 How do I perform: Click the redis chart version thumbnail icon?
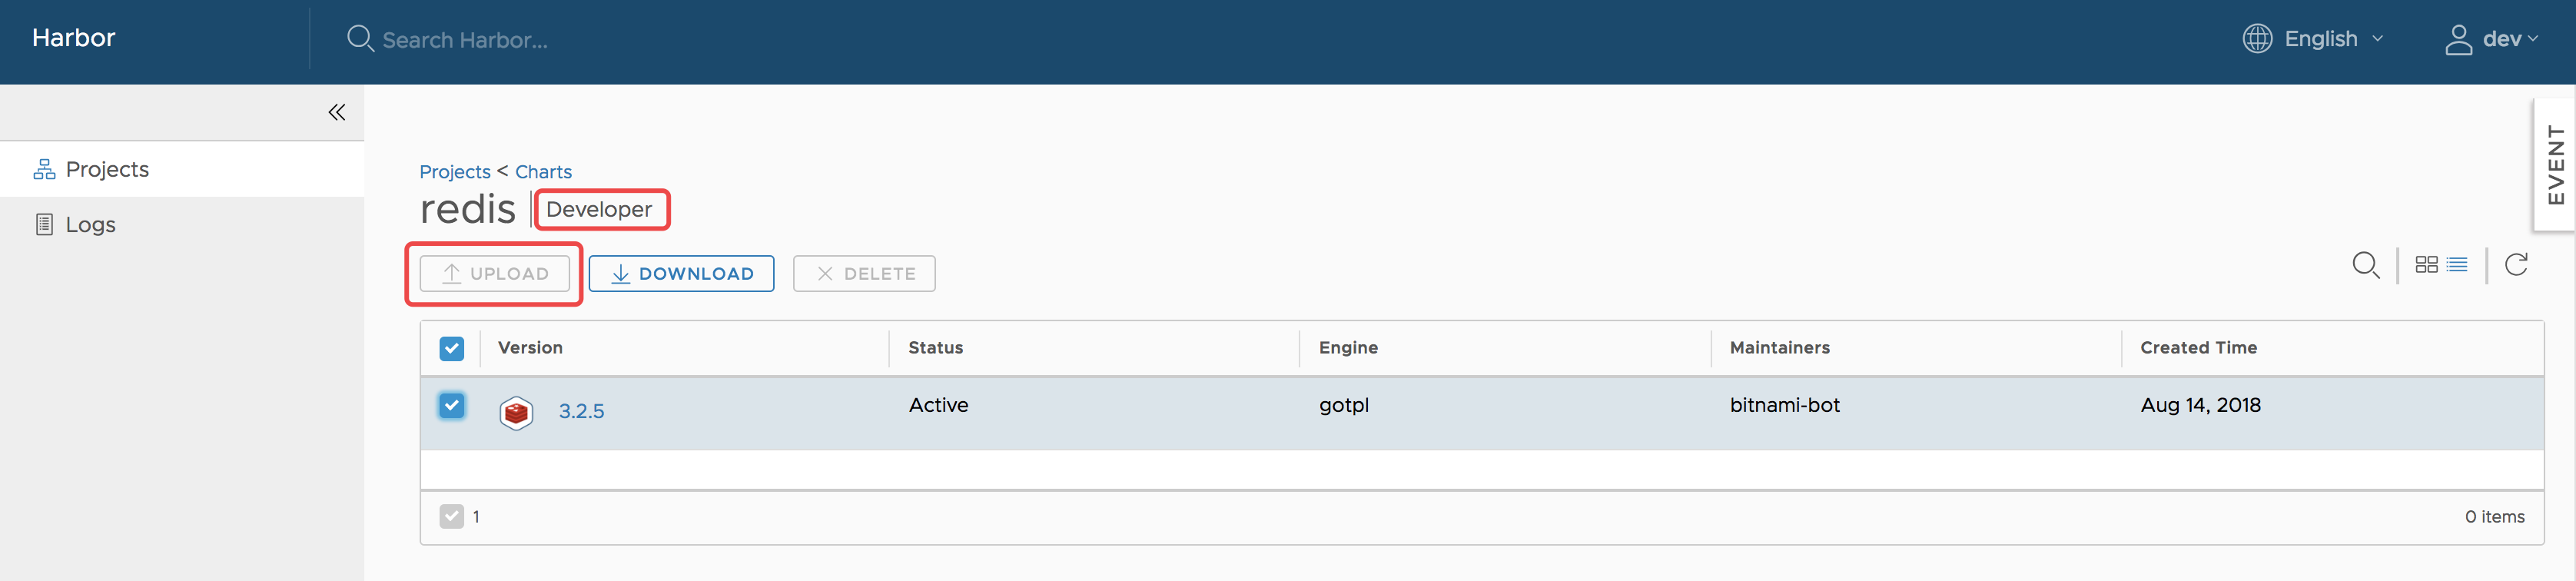point(517,411)
